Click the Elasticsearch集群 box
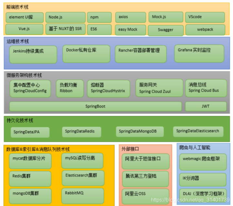The image size is (233, 206). click(x=83, y=178)
